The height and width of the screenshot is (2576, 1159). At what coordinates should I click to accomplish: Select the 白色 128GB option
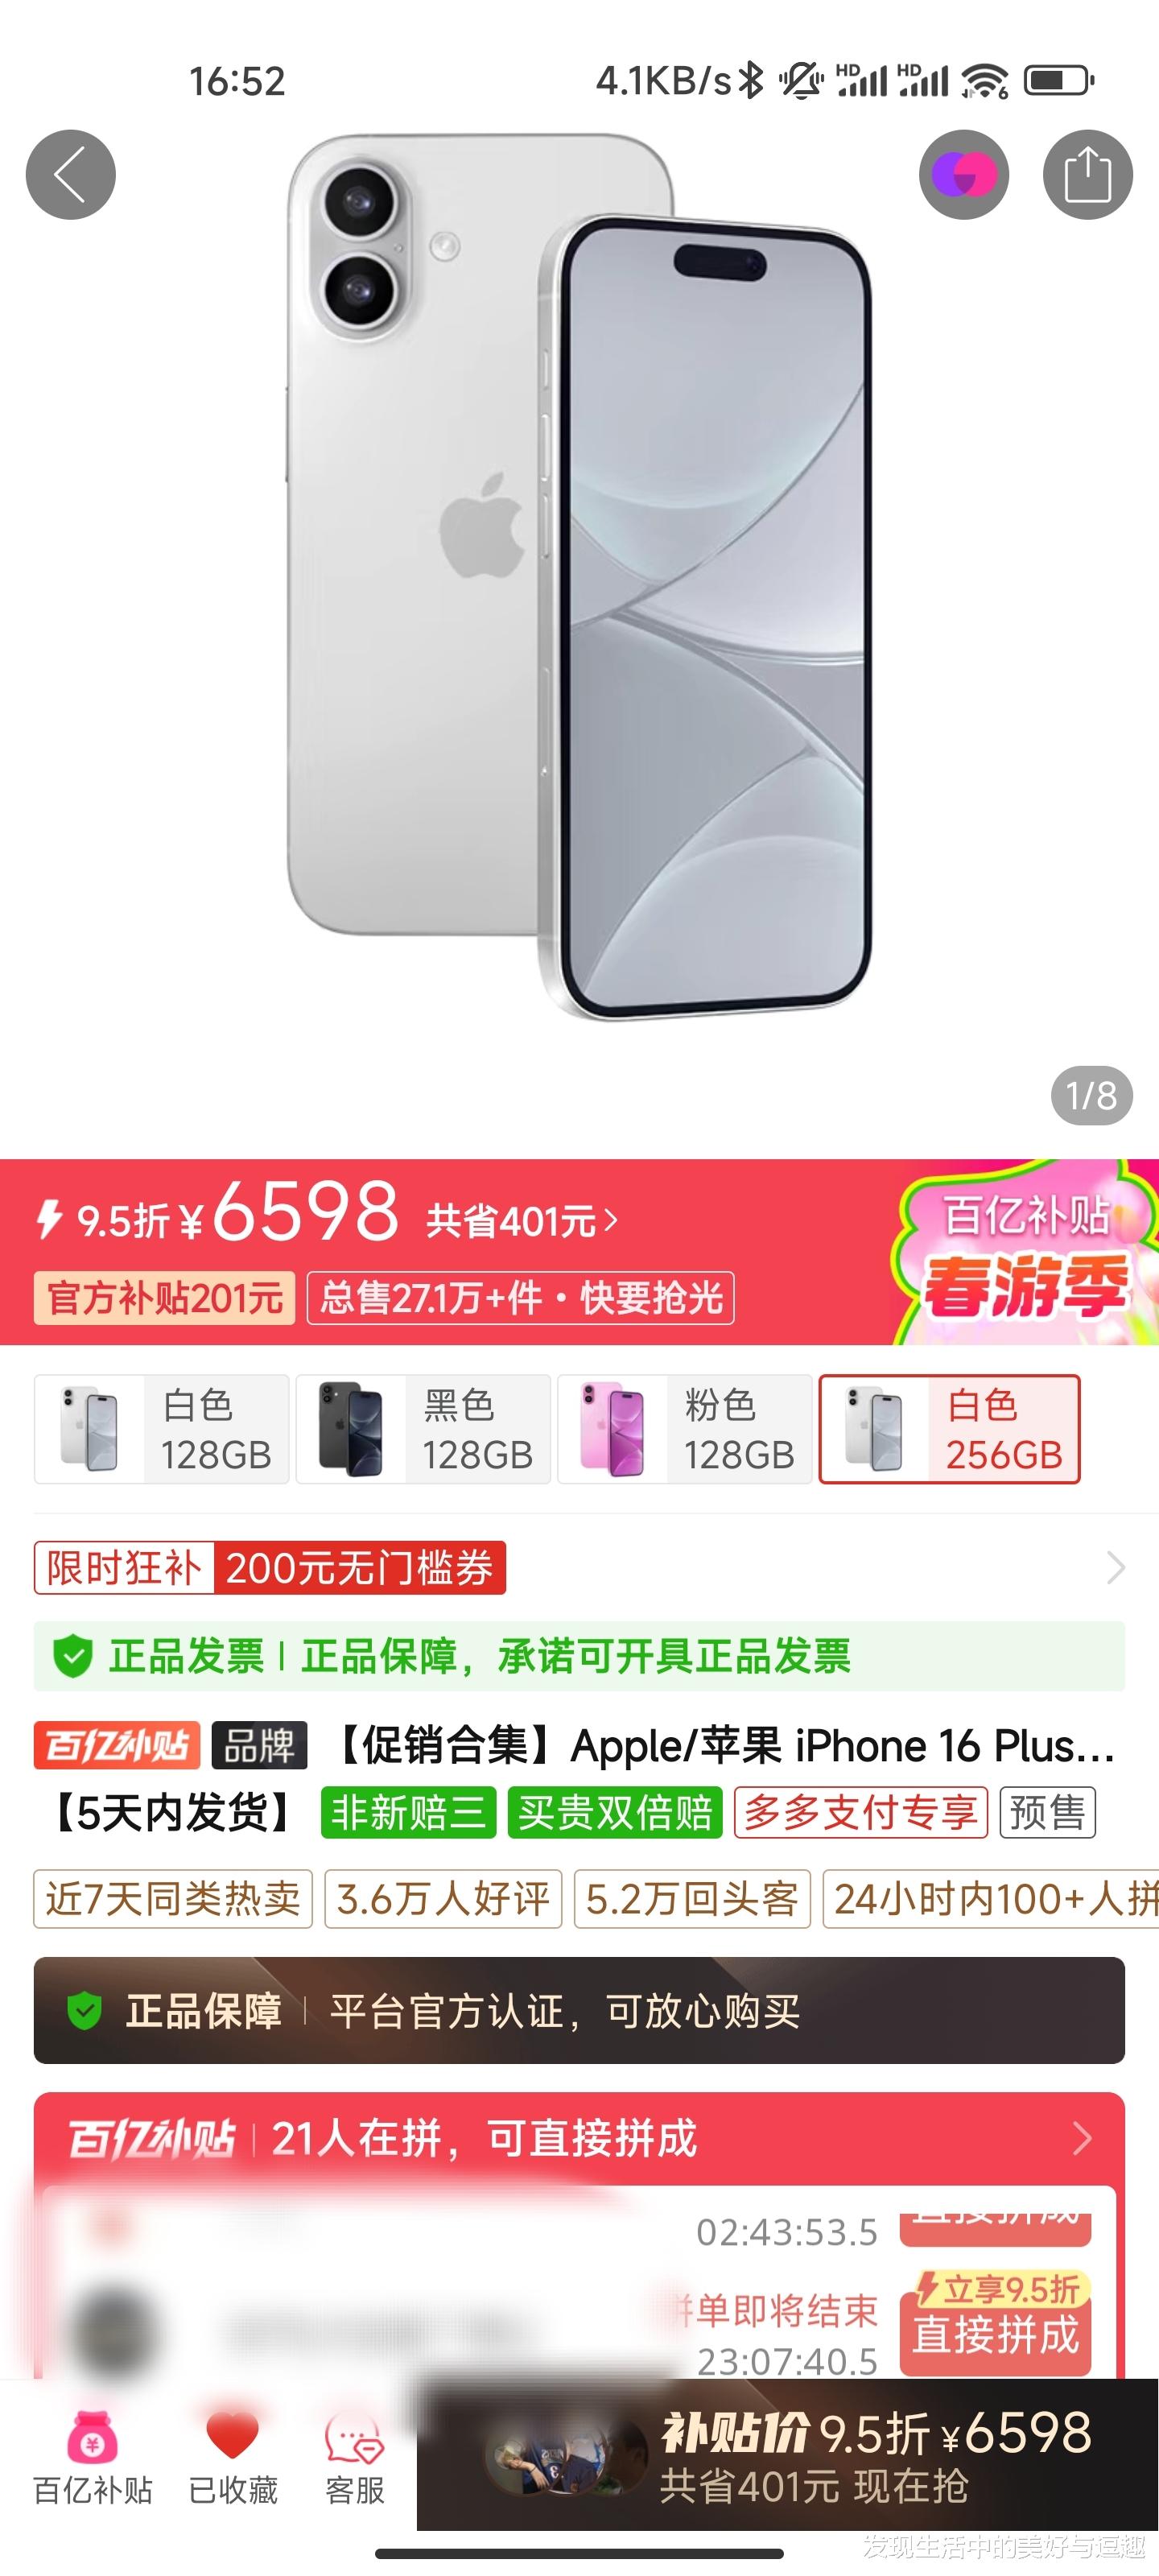click(162, 1429)
